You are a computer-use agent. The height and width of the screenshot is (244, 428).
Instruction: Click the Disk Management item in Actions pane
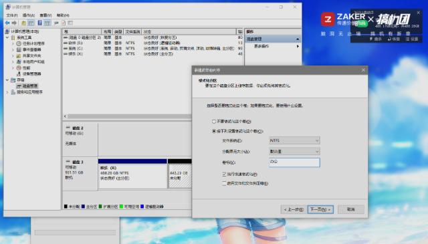[x=272, y=39]
